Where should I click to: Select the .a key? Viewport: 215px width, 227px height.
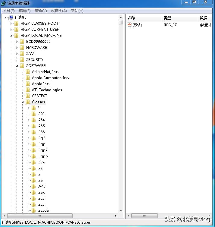pos(39,174)
